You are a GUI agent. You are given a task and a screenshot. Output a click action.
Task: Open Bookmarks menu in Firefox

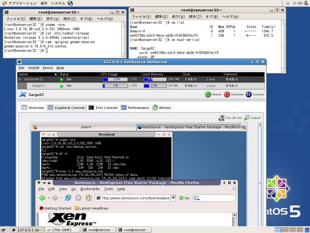pyautogui.click(x=90, y=189)
